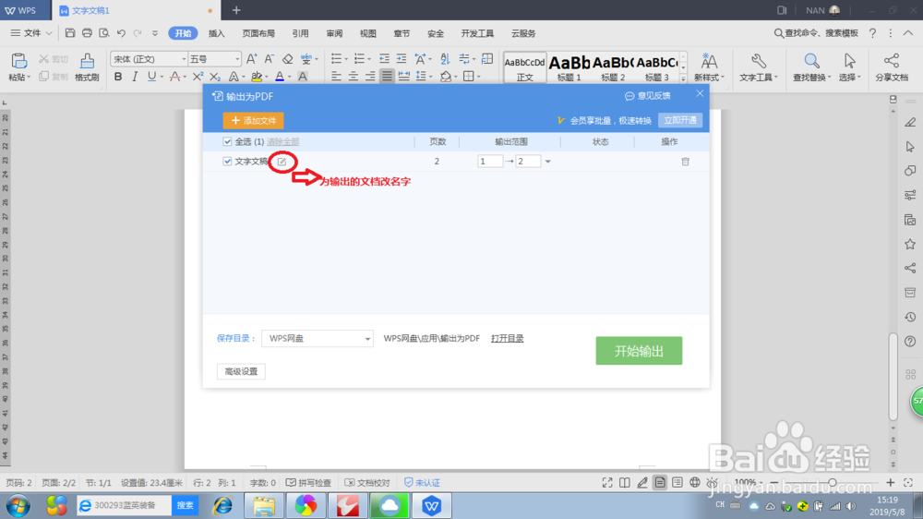Click the justify alignment icon
The image size is (923, 519).
[387, 77]
